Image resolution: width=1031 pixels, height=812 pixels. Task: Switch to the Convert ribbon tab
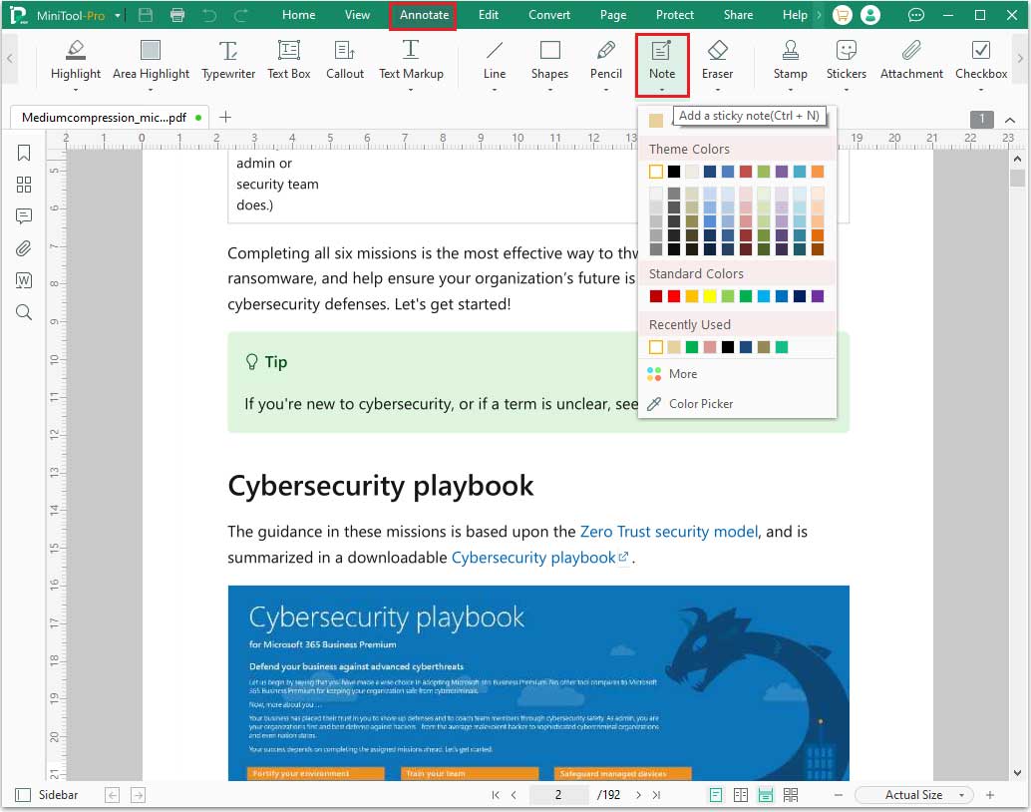(548, 15)
